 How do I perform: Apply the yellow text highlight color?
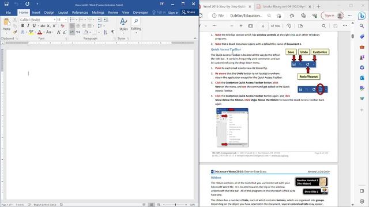pos(31,32)
